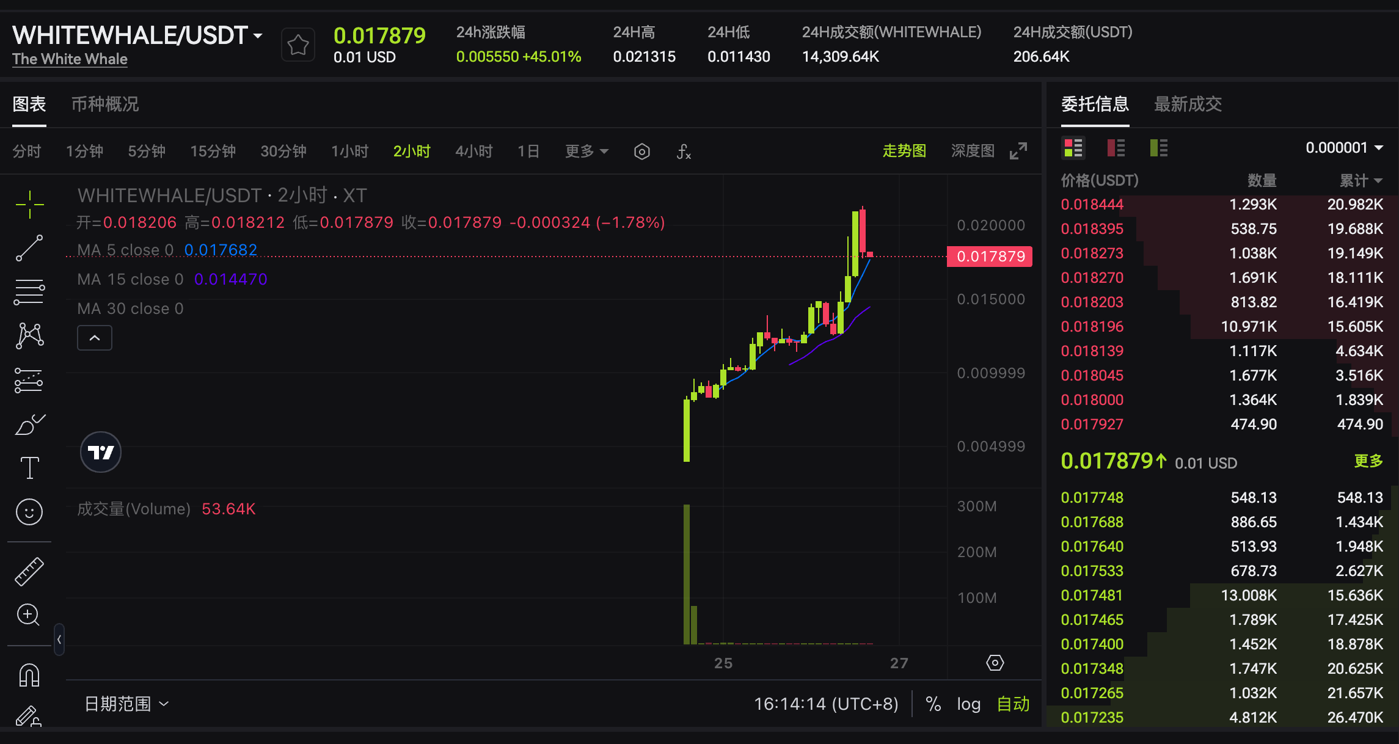Enable the magnet snap tool
The image size is (1399, 744).
click(x=29, y=674)
